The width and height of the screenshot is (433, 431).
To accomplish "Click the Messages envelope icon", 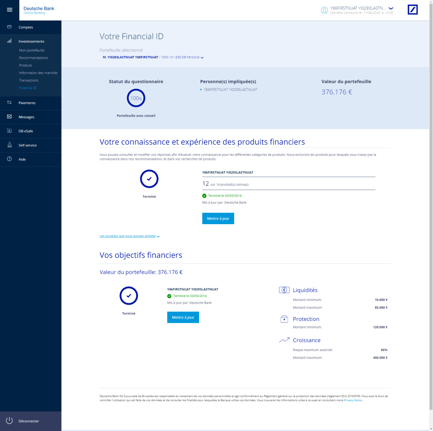I will tap(10, 117).
